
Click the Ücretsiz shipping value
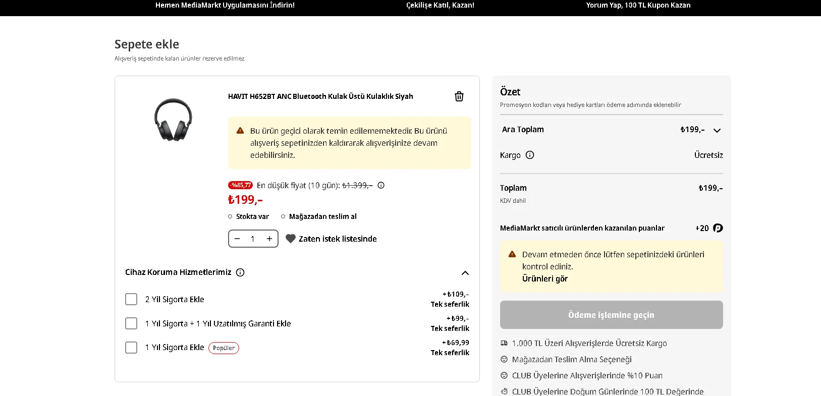[708, 155]
